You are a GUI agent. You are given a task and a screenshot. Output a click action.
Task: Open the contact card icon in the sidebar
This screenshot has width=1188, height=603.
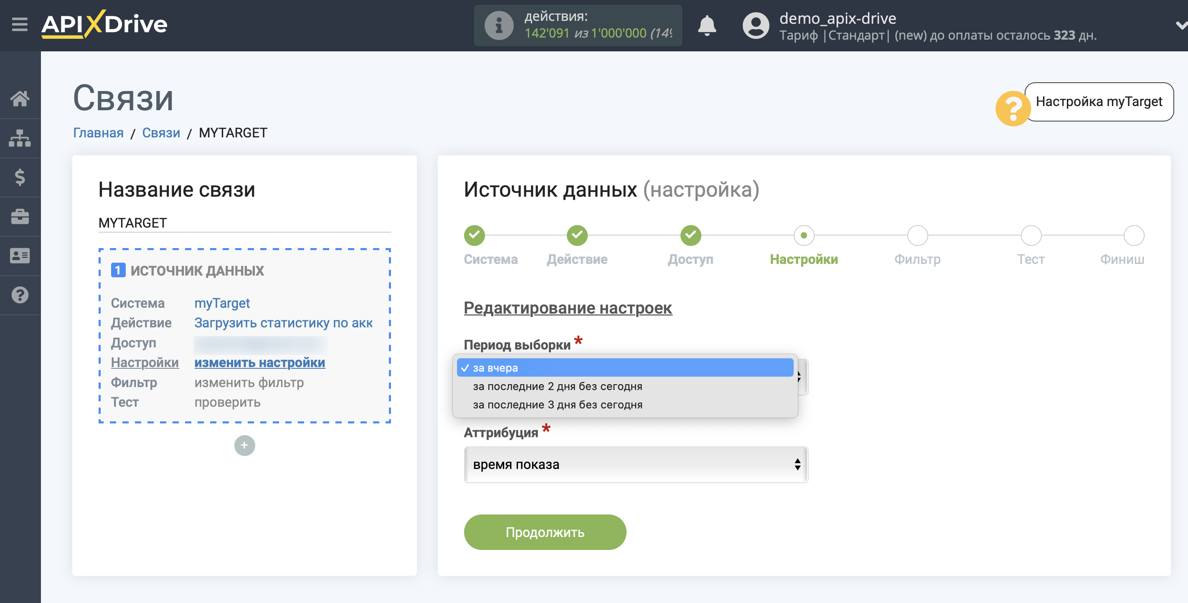pyautogui.click(x=20, y=256)
